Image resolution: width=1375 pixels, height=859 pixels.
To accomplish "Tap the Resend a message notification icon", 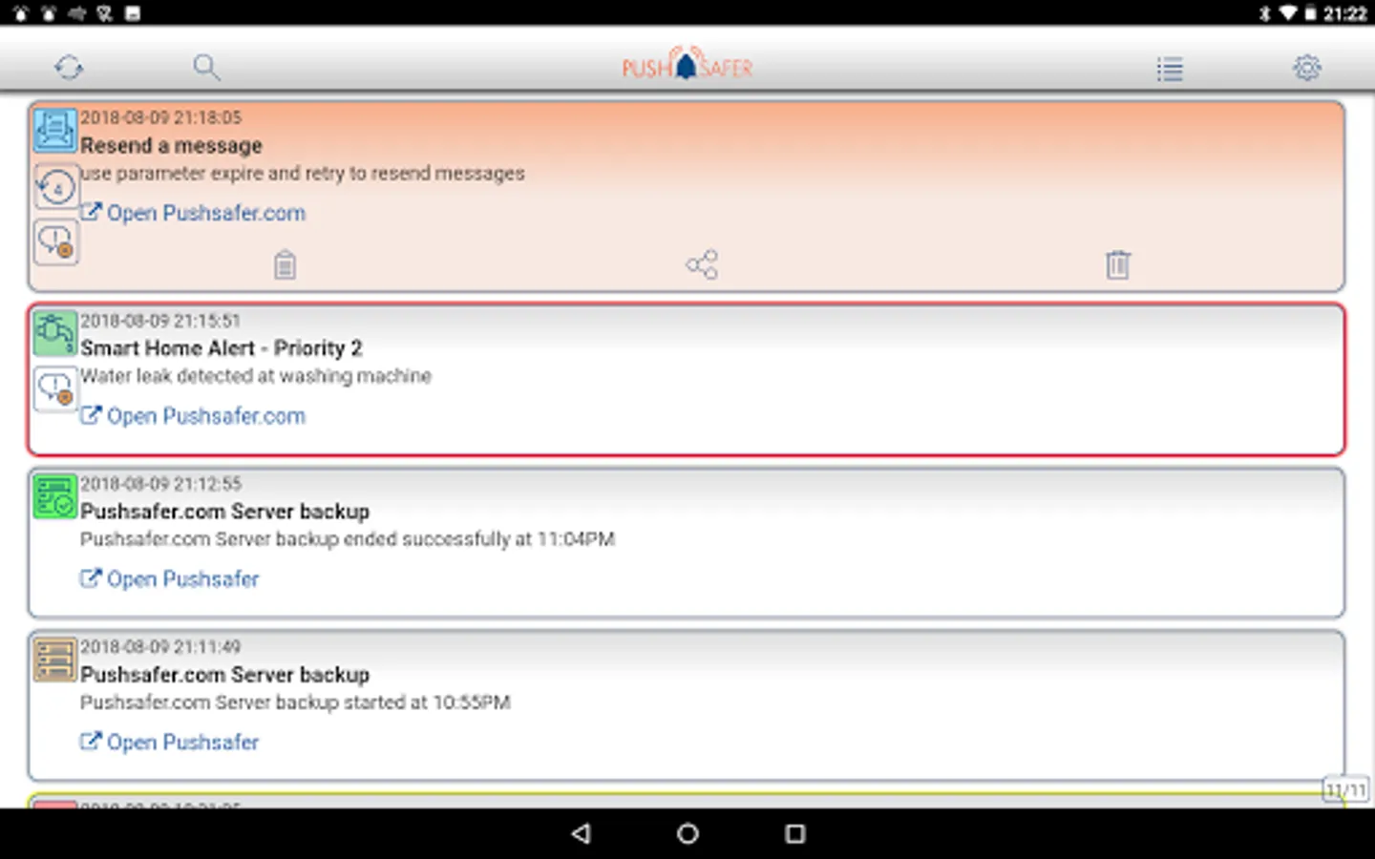I will (55, 130).
